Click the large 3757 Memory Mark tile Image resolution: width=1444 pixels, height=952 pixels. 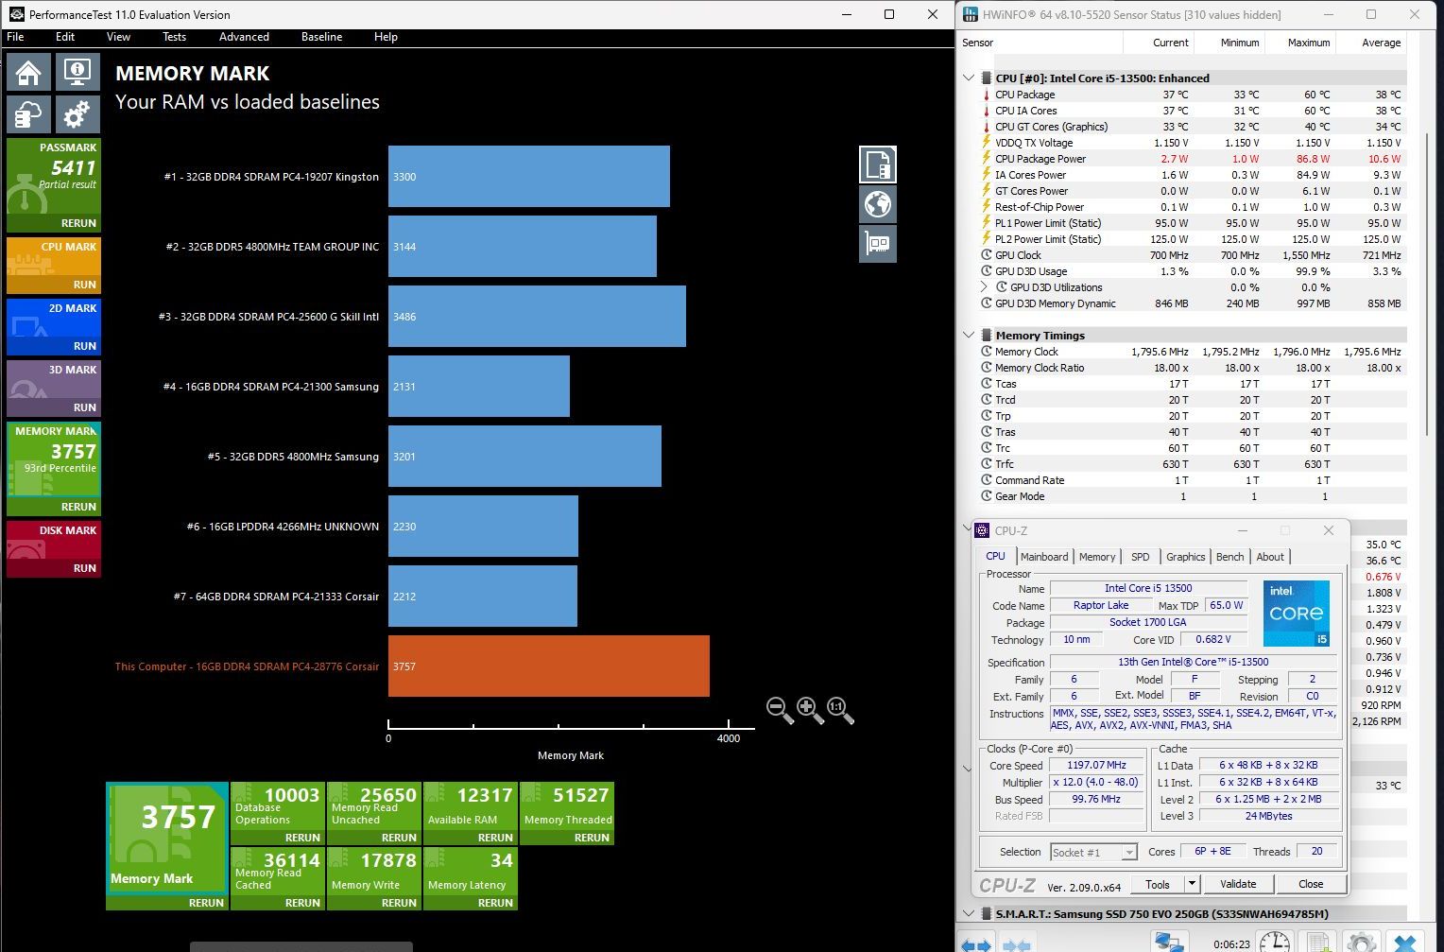click(167, 837)
